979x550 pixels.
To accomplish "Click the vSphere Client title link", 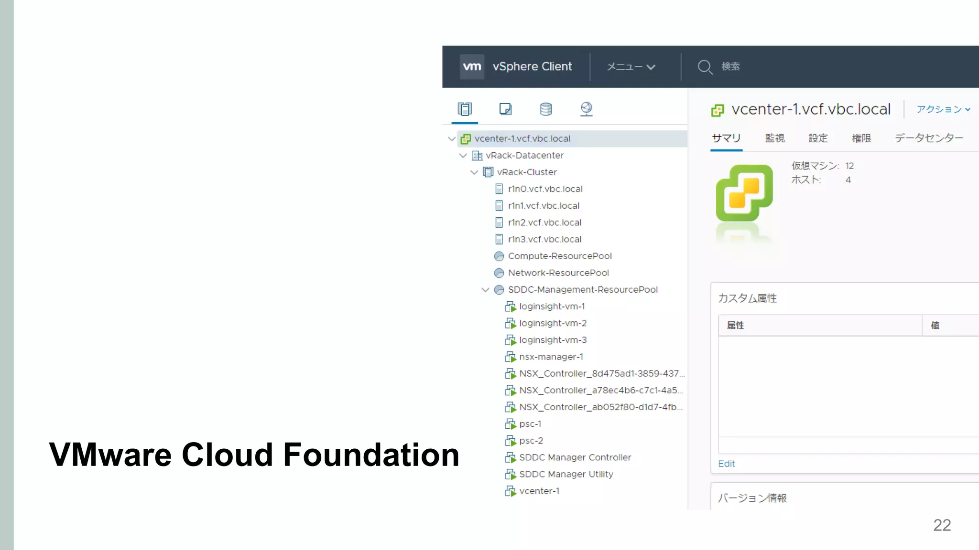I will point(532,66).
